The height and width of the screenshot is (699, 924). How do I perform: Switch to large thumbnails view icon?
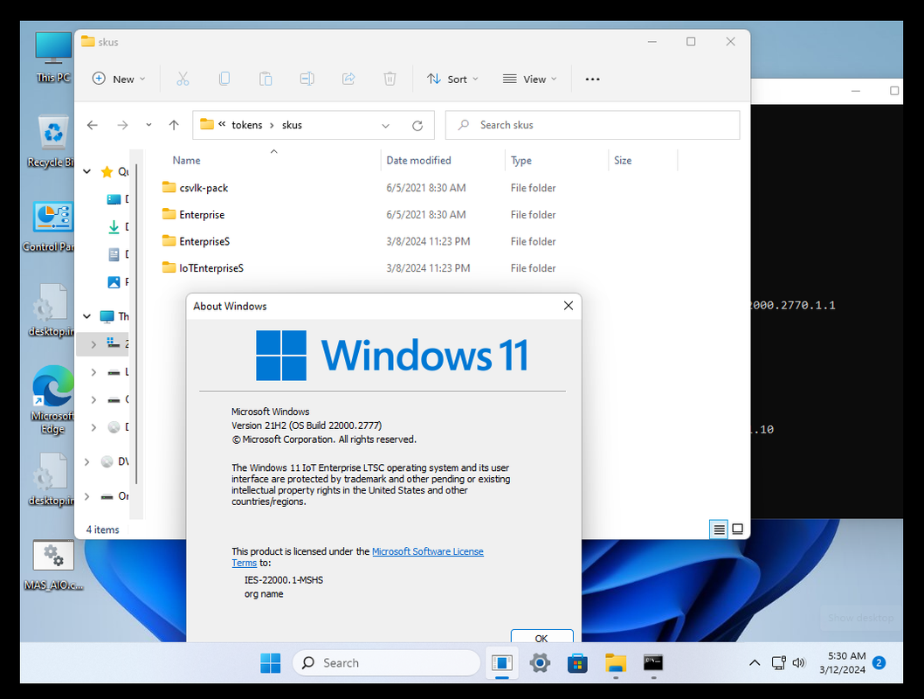coord(737,529)
